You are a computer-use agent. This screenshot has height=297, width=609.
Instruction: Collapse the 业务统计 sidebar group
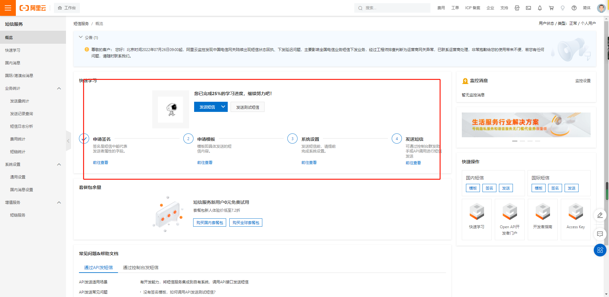59,88
